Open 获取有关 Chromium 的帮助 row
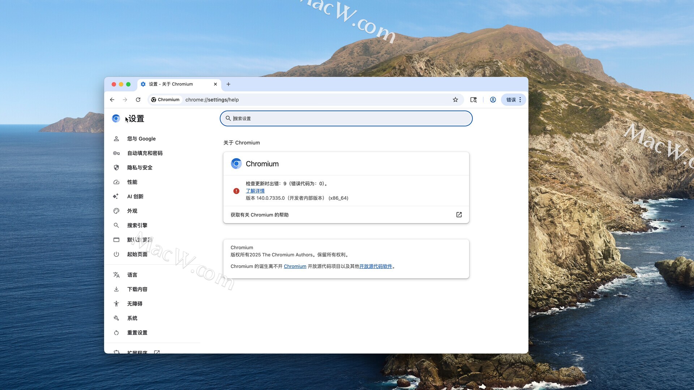The image size is (694, 390). coord(346,214)
